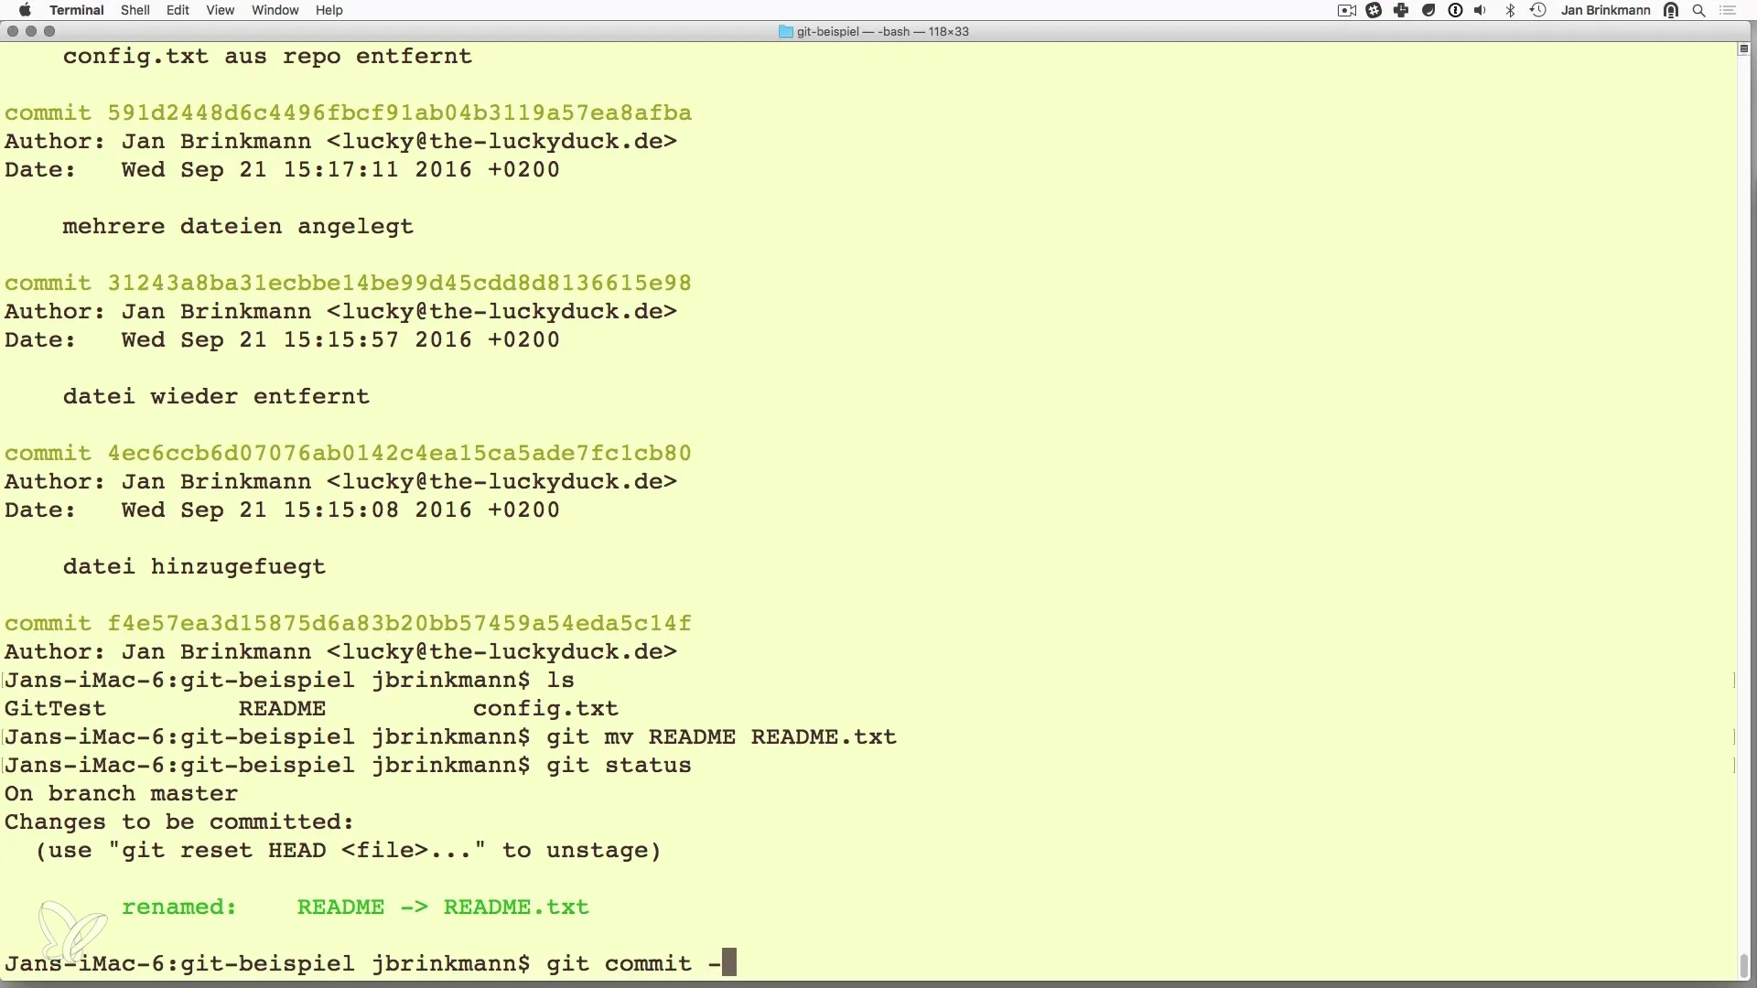This screenshot has height=988, width=1757.
Task: Open the volume control icon
Action: (1481, 10)
